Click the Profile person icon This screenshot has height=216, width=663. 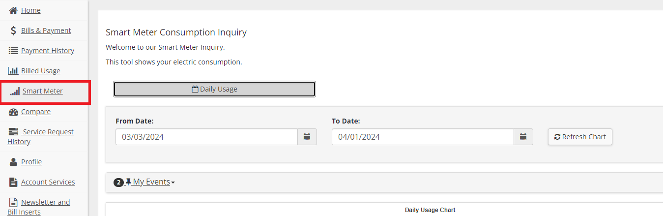tap(13, 162)
